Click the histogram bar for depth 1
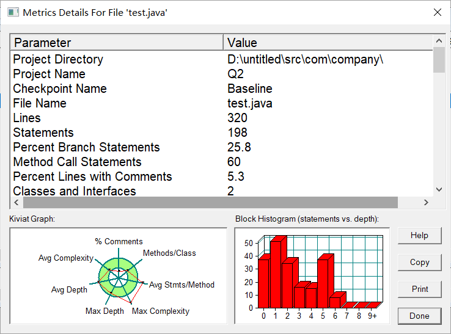The height and width of the screenshot is (334, 451). point(276,274)
